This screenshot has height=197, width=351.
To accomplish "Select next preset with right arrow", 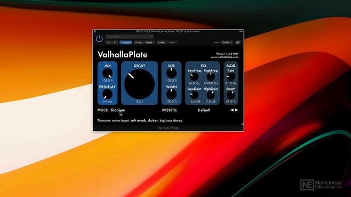I will pos(236,110).
